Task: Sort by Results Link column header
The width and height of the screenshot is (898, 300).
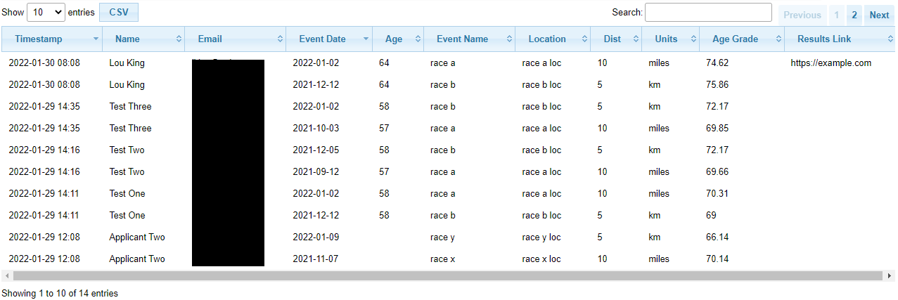Action: click(840, 39)
